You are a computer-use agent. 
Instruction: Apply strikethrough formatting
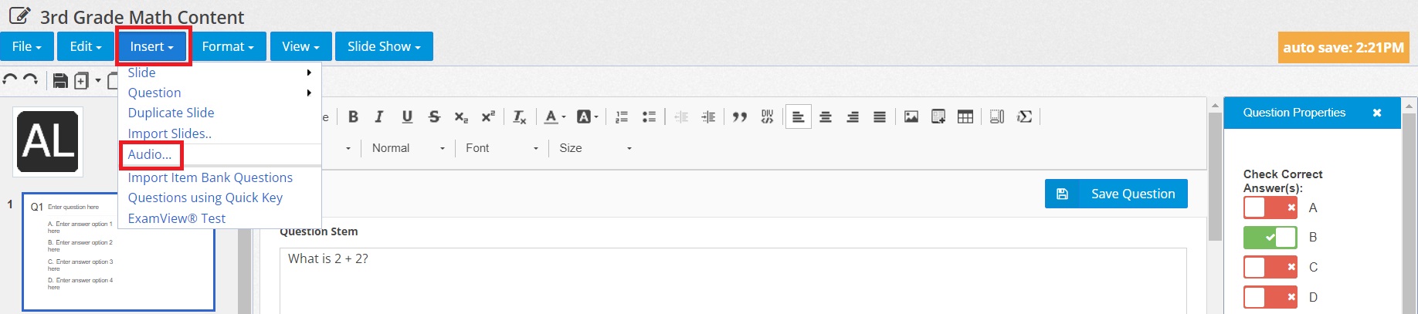434,116
